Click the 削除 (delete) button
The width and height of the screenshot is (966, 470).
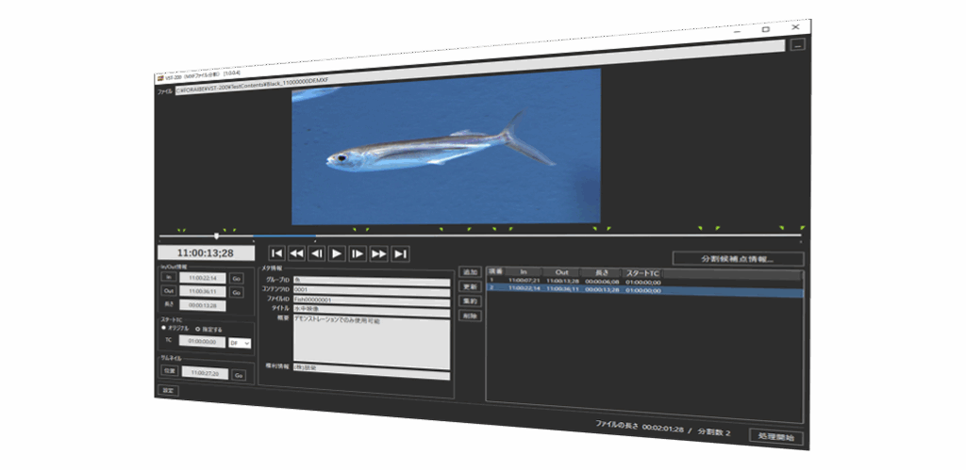[x=470, y=316]
